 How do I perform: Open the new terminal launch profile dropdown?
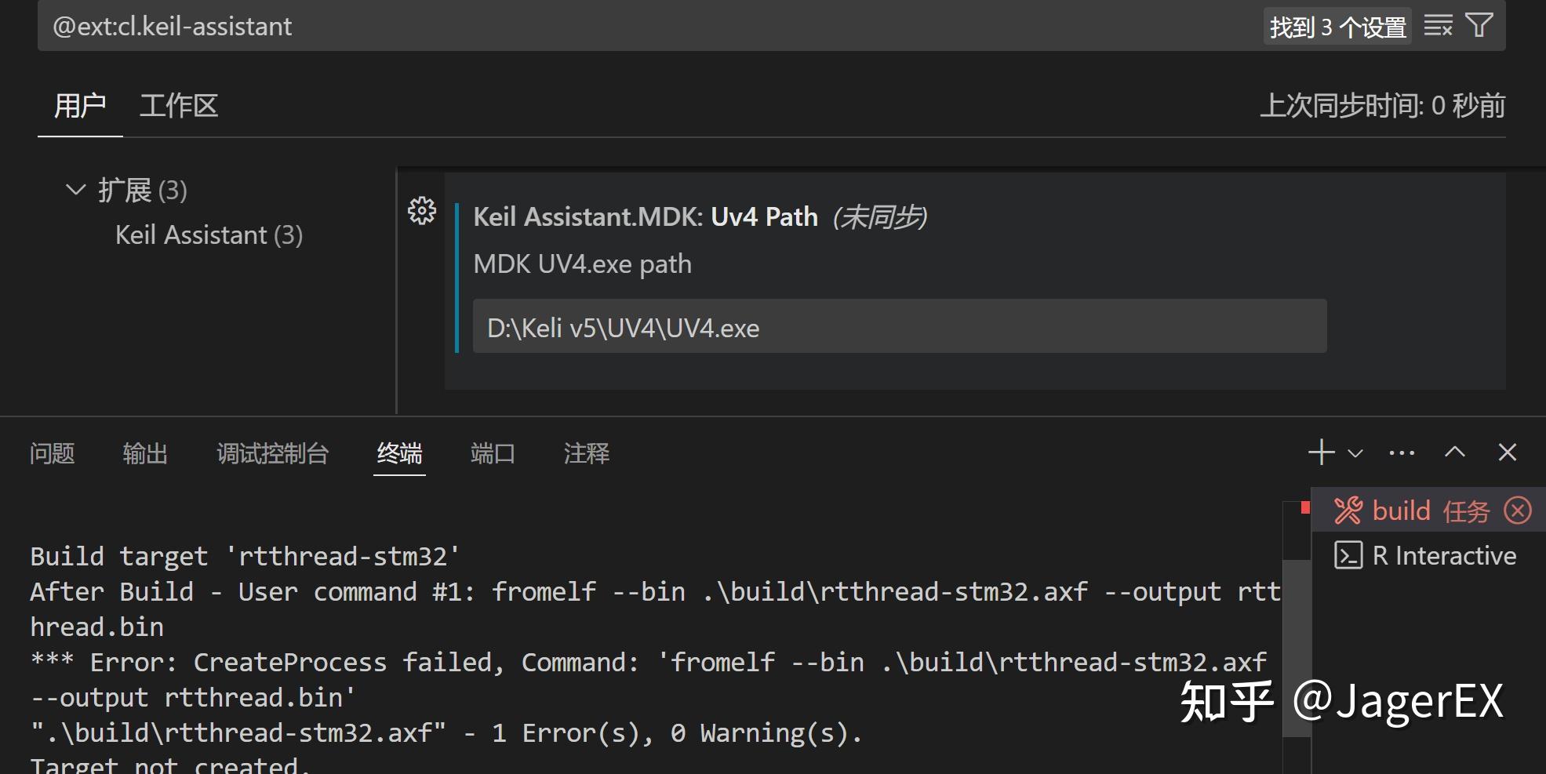[x=1355, y=453]
